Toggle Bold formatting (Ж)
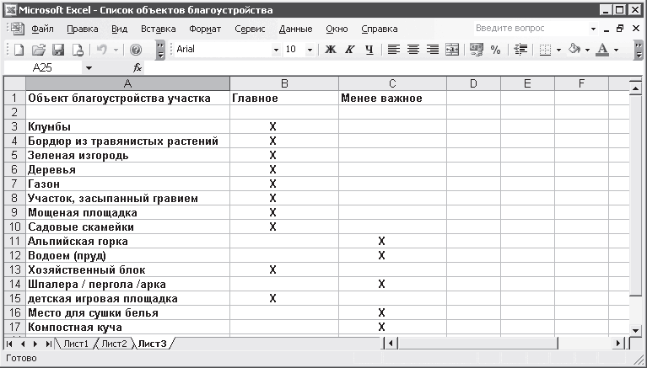 pos(331,50)
